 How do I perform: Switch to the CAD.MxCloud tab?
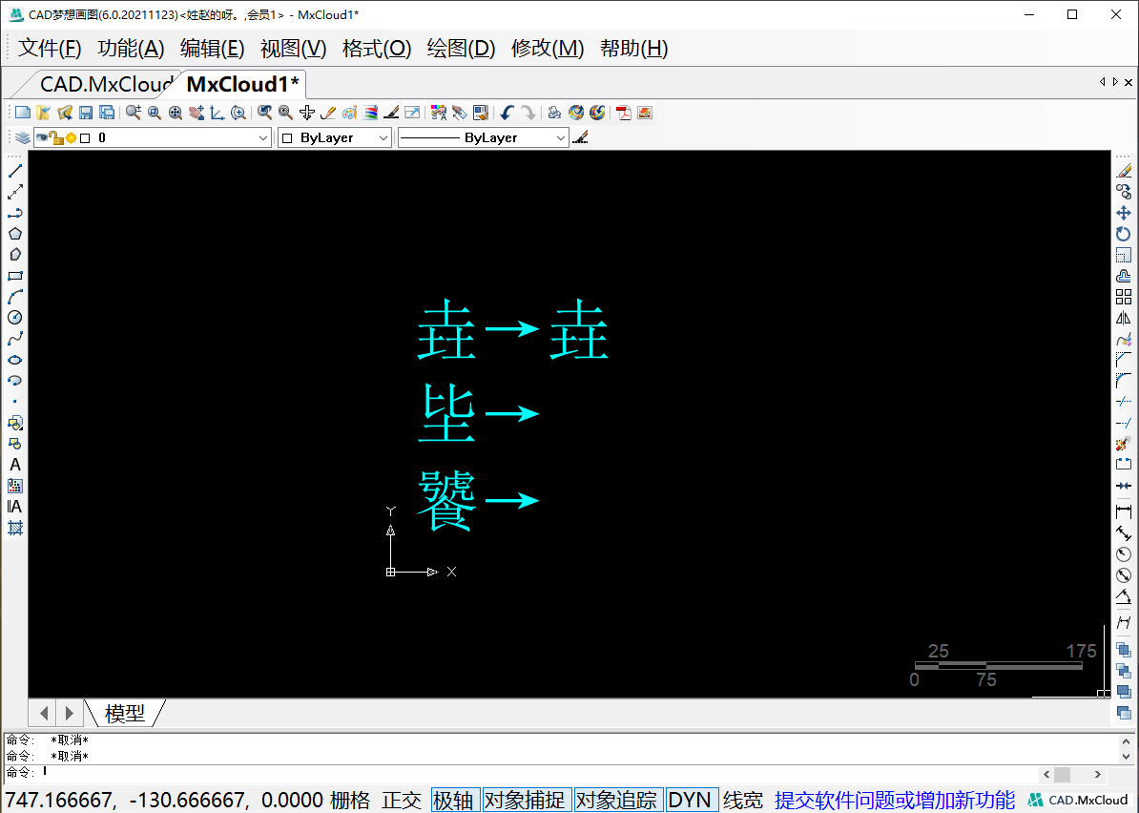[99, 84]
